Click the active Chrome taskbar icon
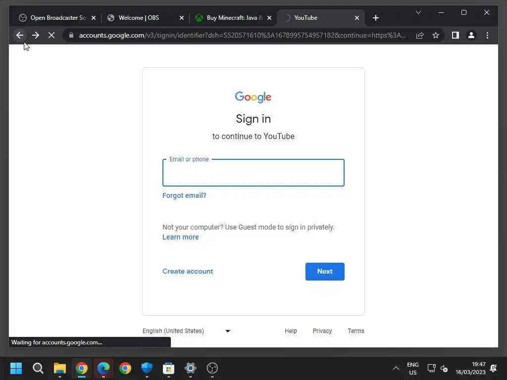This screenshot has height=380, width=507. (82, 368)
